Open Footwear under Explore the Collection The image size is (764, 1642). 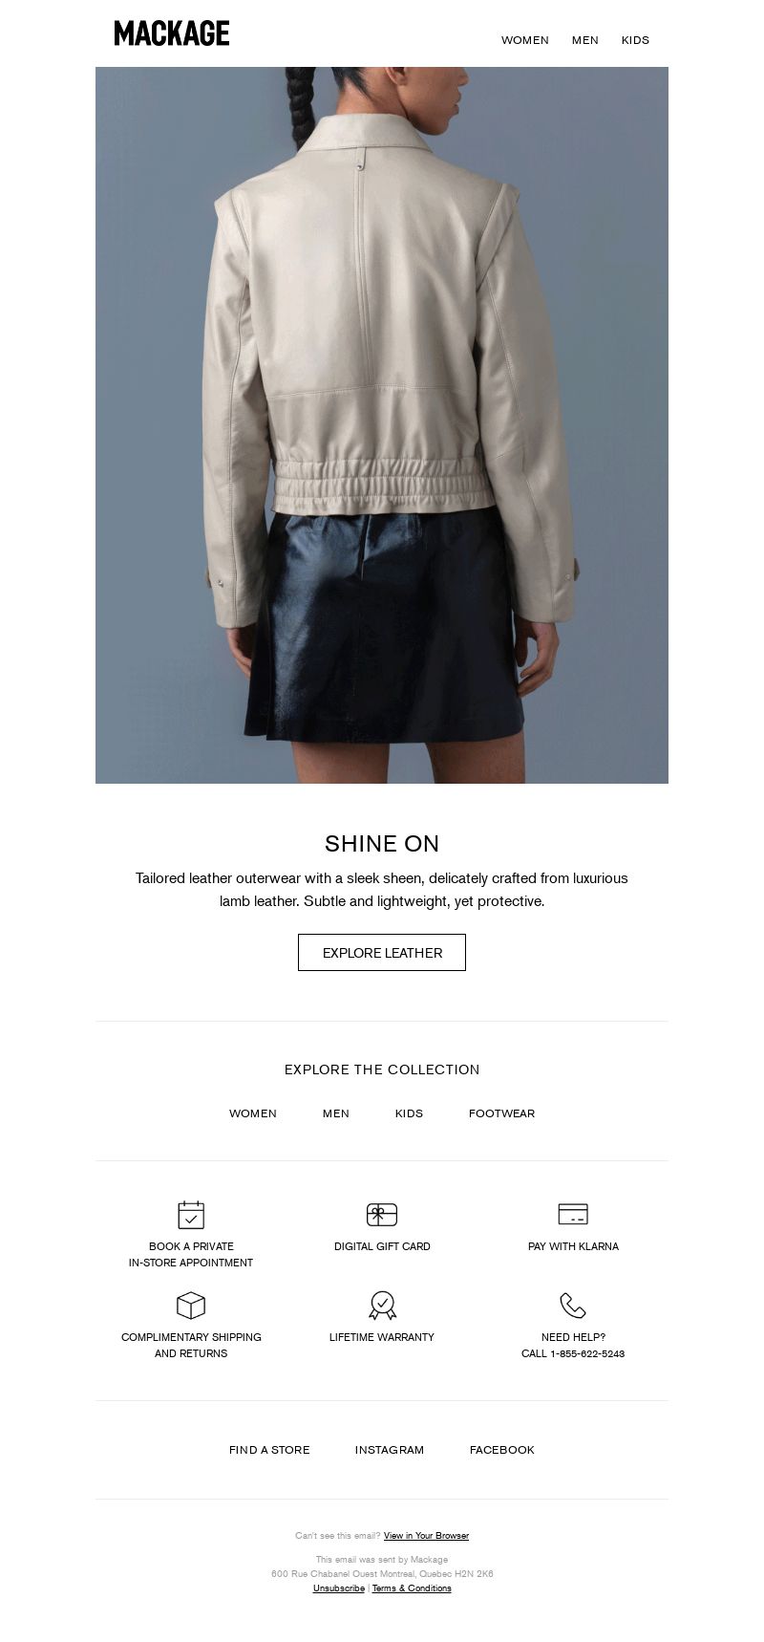[501, 1113]
